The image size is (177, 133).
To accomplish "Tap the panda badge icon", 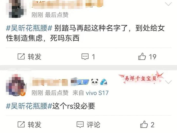I will click(95, 82).
